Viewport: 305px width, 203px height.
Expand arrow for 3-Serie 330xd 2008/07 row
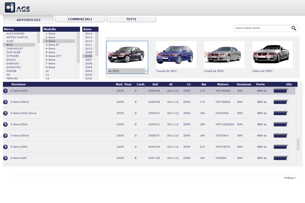tap(5, 136)
